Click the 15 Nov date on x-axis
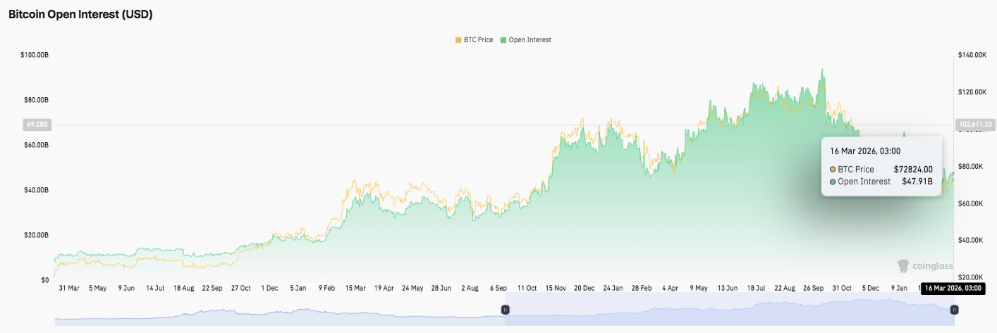Image resolution: width=997 pixels, height=333 pixels. pos(555,288)
